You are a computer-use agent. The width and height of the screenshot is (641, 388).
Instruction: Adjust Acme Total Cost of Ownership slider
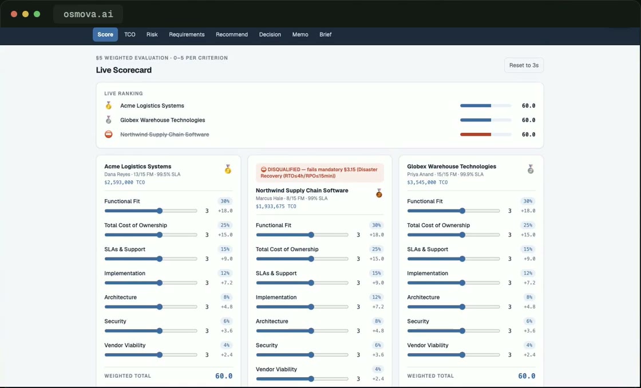coord(151,235)
